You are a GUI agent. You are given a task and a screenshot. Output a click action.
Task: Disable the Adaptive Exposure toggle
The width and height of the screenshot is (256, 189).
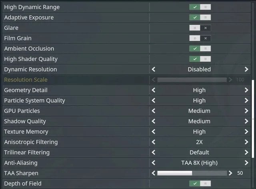pos(200,18)
